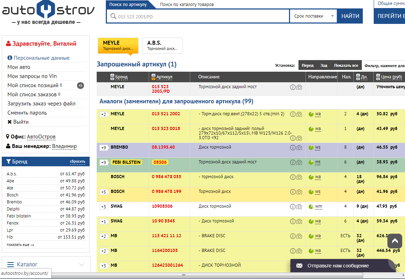View camera icon for MB 1164200105

299,251
